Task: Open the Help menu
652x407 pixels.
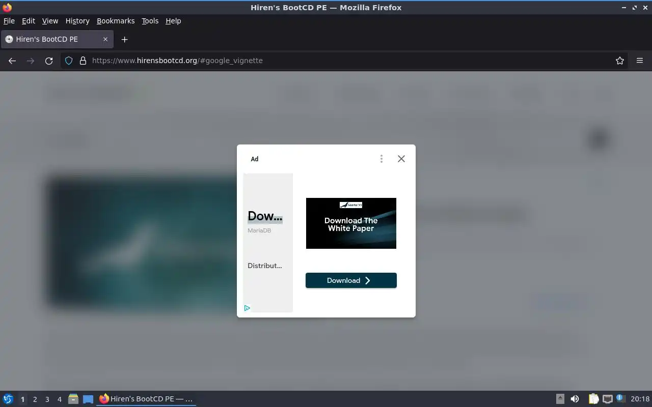Action: click(173, 21)
